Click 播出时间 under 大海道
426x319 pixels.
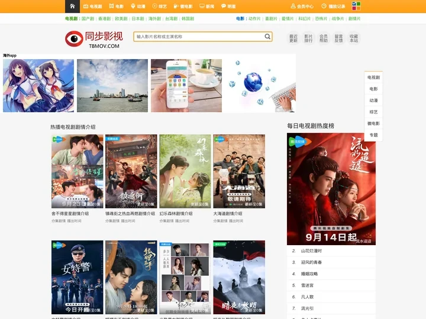[x=236, y=221]
